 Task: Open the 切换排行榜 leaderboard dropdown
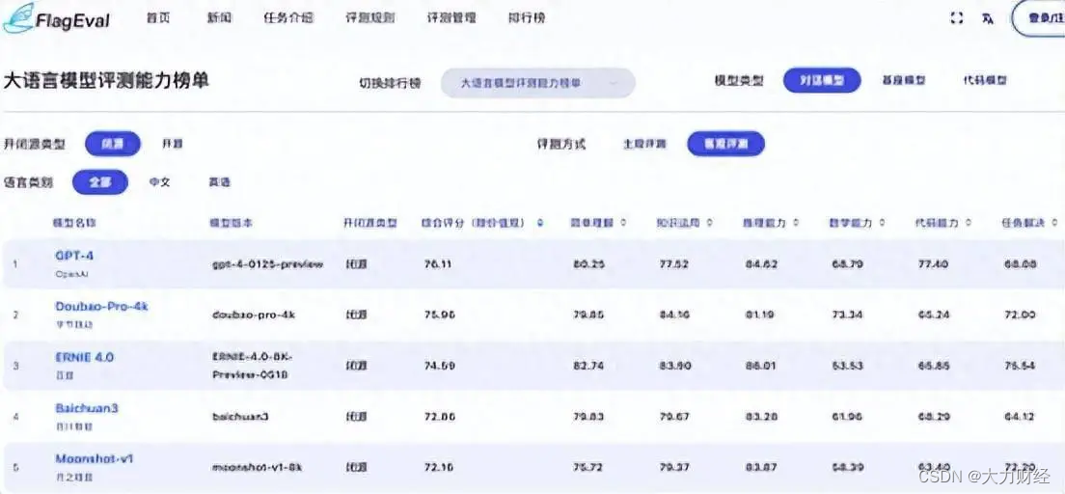click(538, 83)
